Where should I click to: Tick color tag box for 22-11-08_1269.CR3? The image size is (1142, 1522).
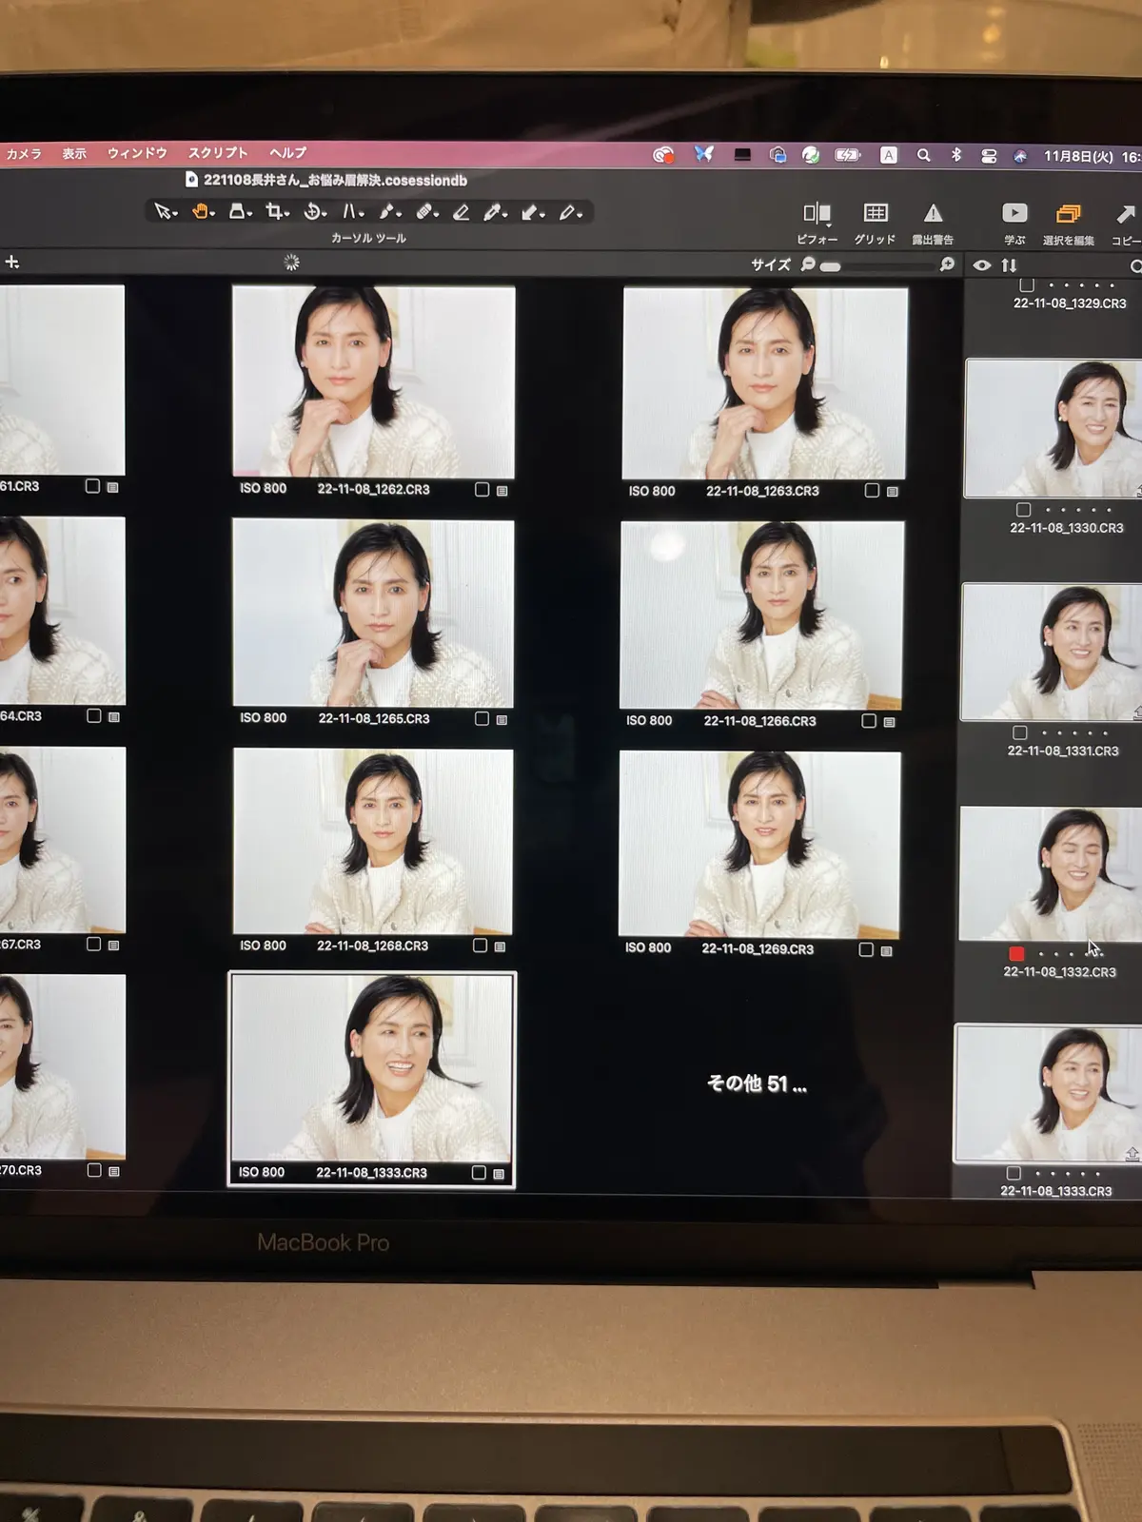pyautogui.click(x=866, y=948)
